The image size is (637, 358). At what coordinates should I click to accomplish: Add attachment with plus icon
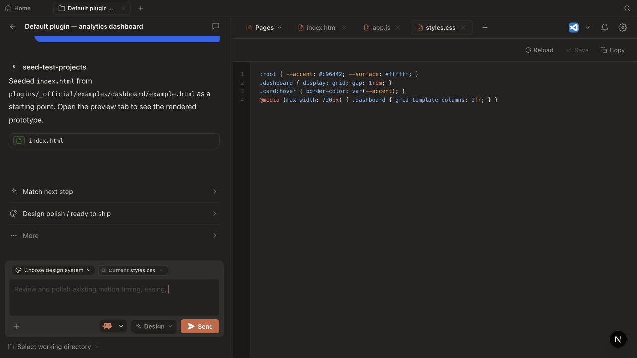pyautogui.click(x=16, y=326)
